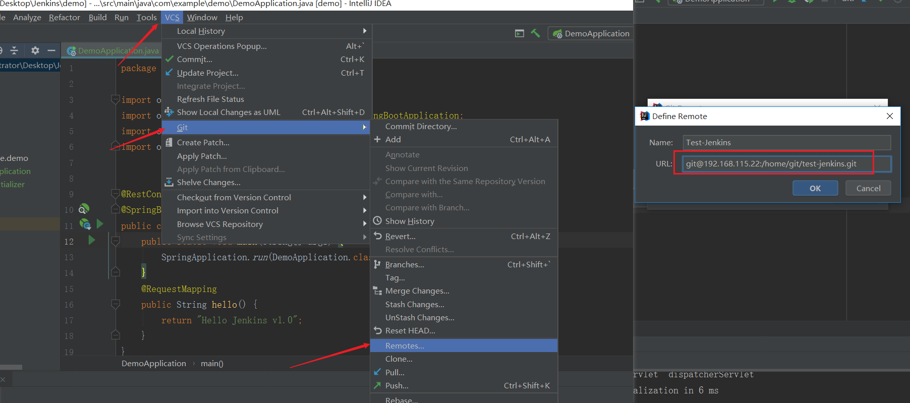Choose Tag... in the Git submenu

[464, 278]
